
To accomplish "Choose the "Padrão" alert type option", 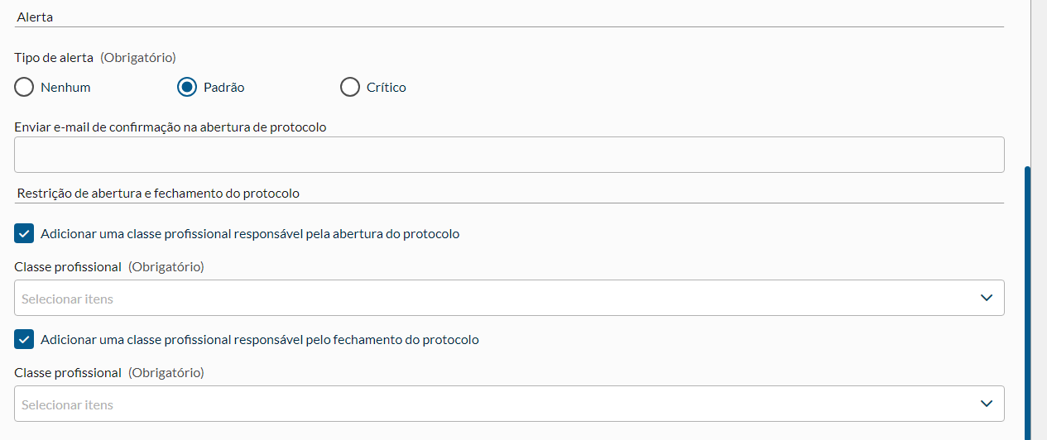I will click(x=188, y=87).
